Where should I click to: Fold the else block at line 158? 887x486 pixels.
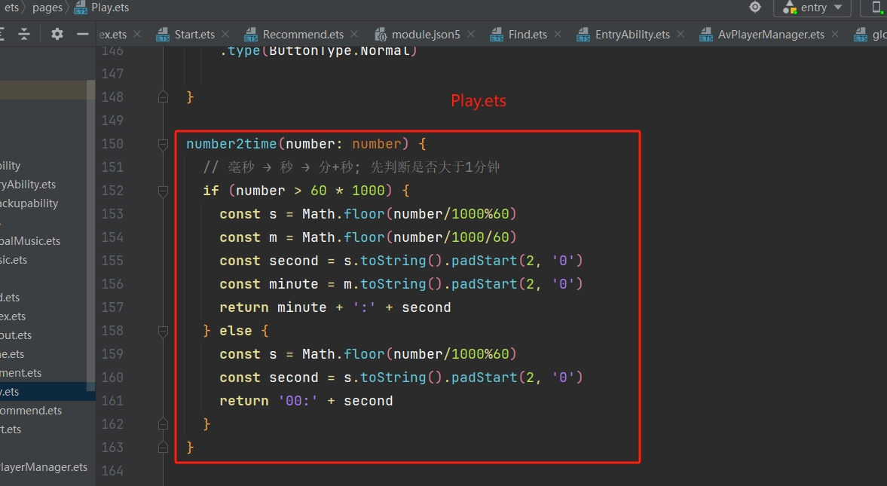tap(163, 331)
